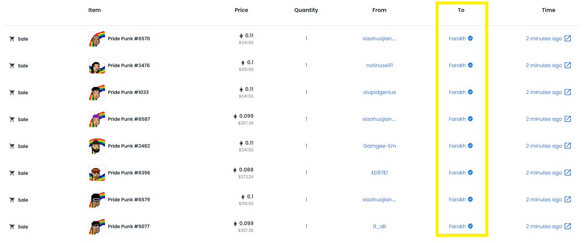Click the sale cart icon in #6579 row

tap(12, 200)
